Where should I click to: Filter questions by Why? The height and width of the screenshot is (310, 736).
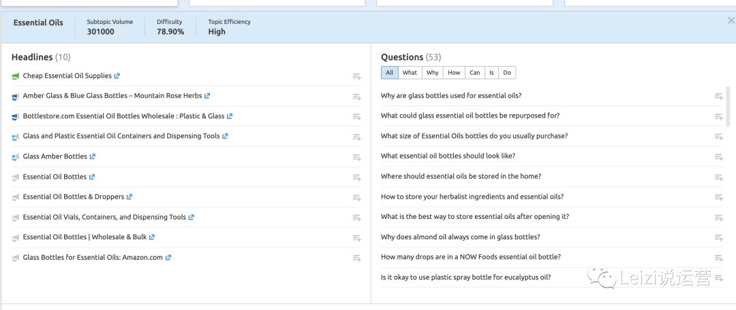click(x=432, y=73)
